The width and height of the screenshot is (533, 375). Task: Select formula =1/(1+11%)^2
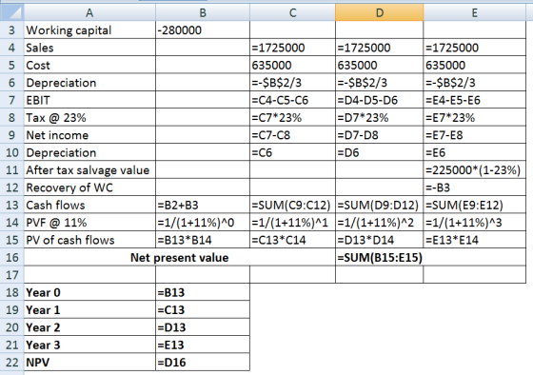(x=380, y=223)
